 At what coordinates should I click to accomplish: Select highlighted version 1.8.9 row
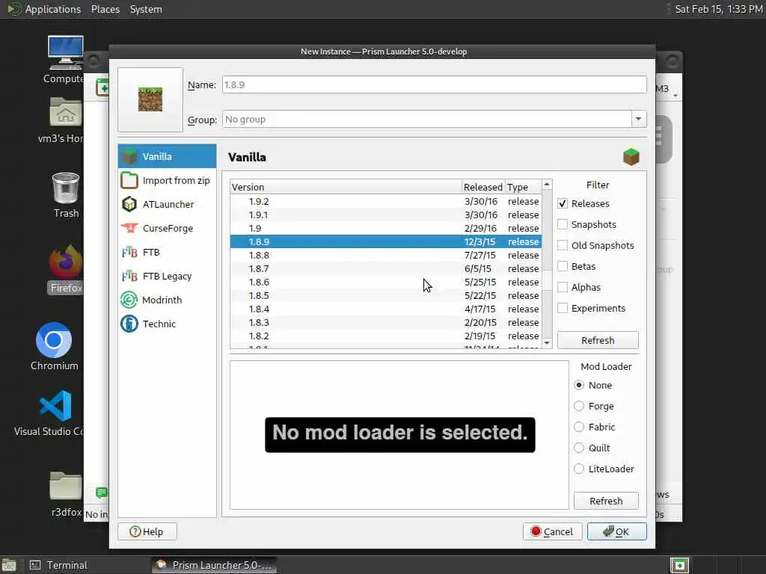coord(386,241)
